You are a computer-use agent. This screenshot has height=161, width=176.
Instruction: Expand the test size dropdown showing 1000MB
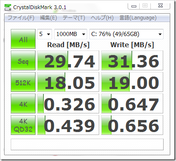71,34
